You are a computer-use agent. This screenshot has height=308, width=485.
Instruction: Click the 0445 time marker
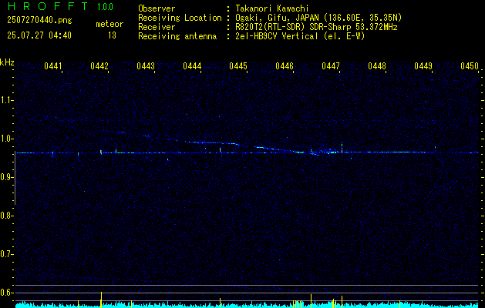click(x=238, y=66)
